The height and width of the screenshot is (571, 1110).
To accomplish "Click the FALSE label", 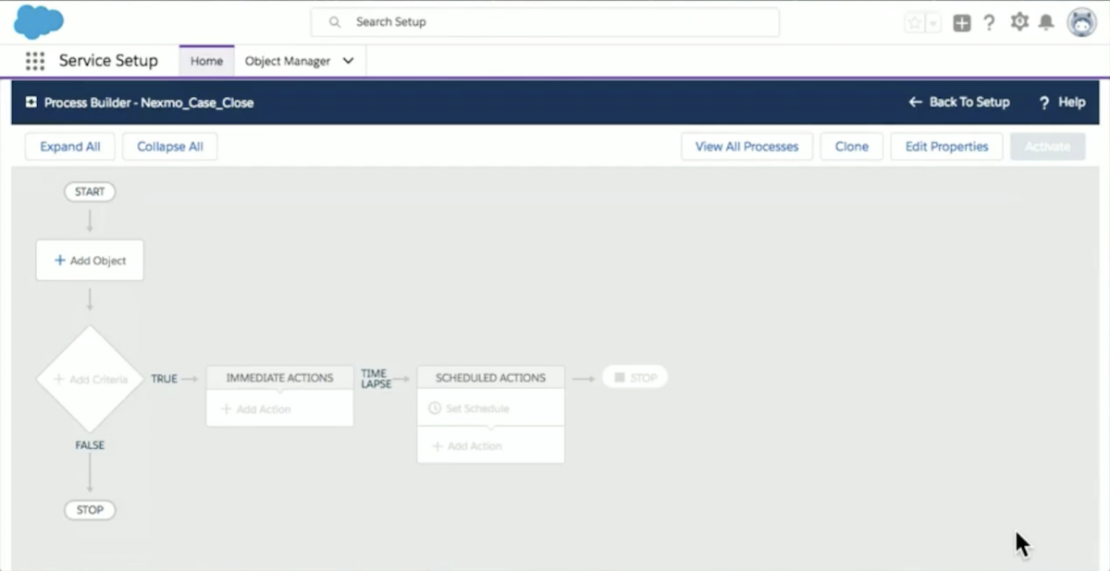I will [90, 445].
